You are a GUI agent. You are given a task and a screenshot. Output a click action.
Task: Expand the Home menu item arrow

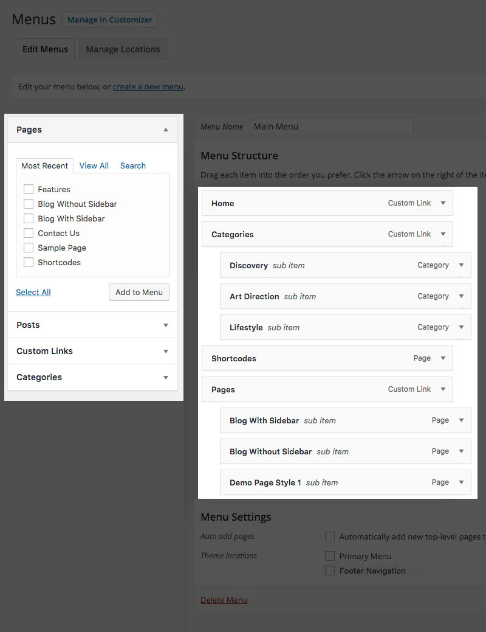point(443,203)
